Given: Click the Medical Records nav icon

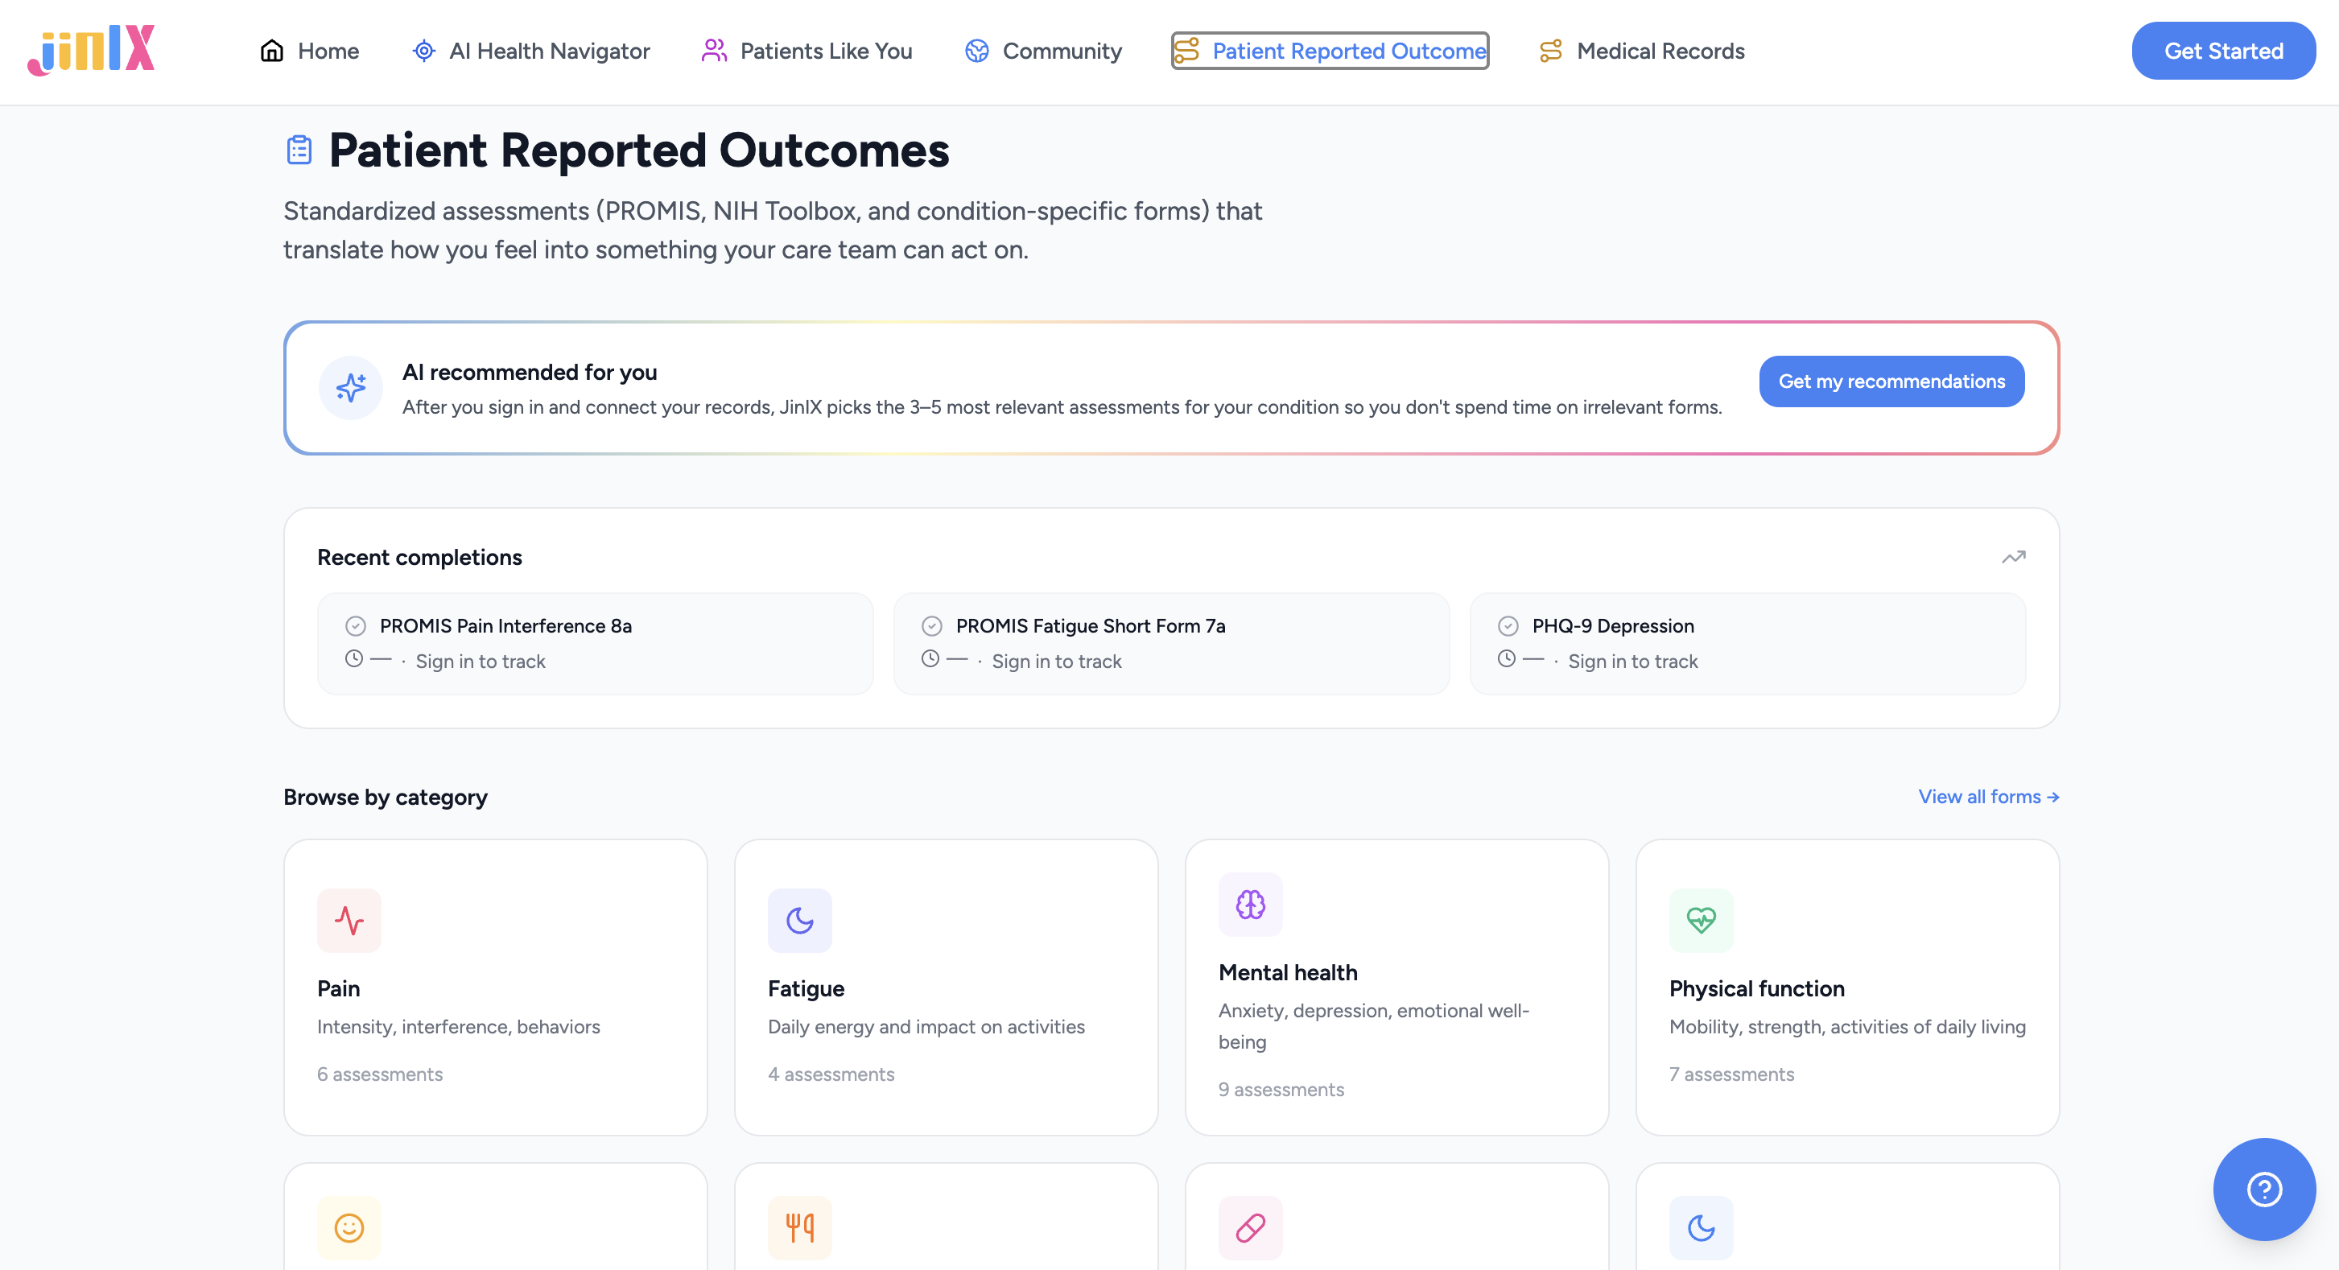Looking at the screenshot, I should point(1550,51).
